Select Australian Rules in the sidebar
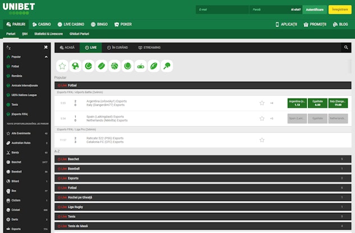Screen dimensions: 355x233 [x=27, y=143]
